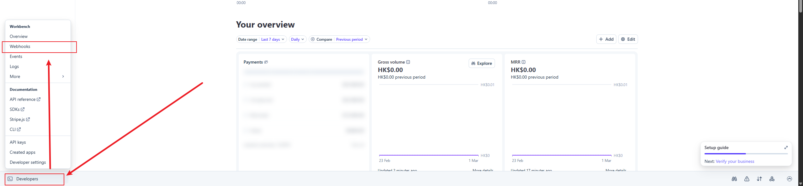Click the Verify your business link
Image resolution: width=803 pixels, height=186 pixels.
pos(735,161)
